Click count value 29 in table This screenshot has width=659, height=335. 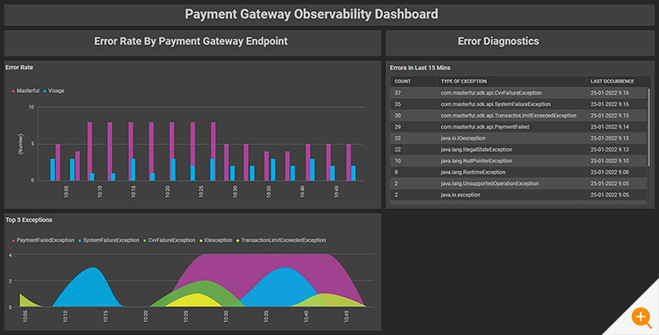point(397,126)
